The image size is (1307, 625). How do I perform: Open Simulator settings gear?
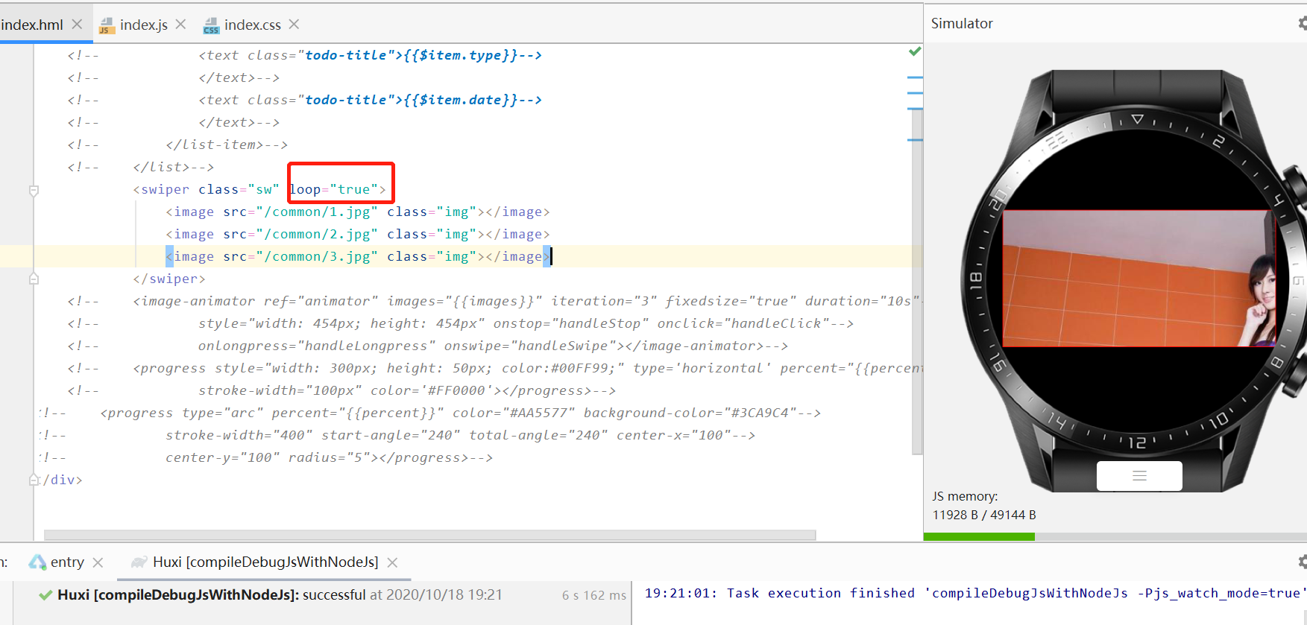click(1303, 23)
